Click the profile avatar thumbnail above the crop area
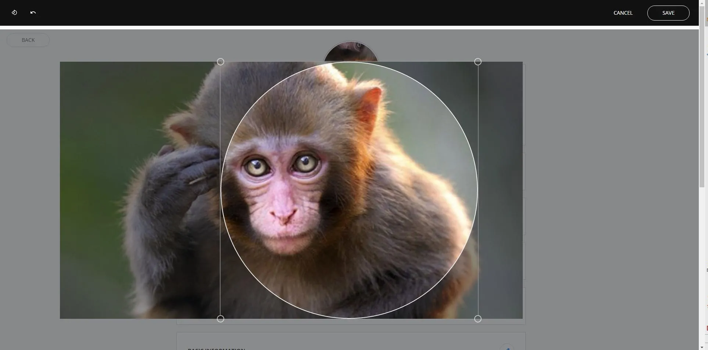Viewport: 708px width, 350px height. point(351,51)
